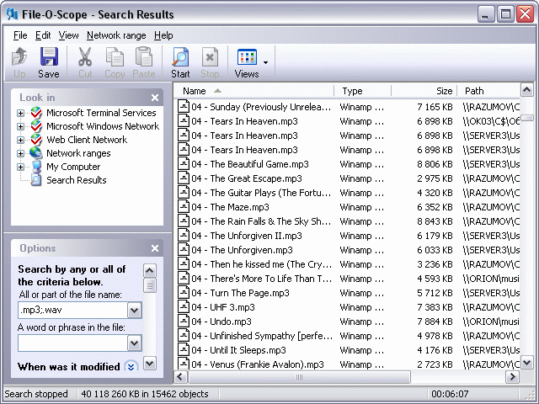539x404 pixels.
Task: Expand Web Client Network node
Action: coord(20,140)
